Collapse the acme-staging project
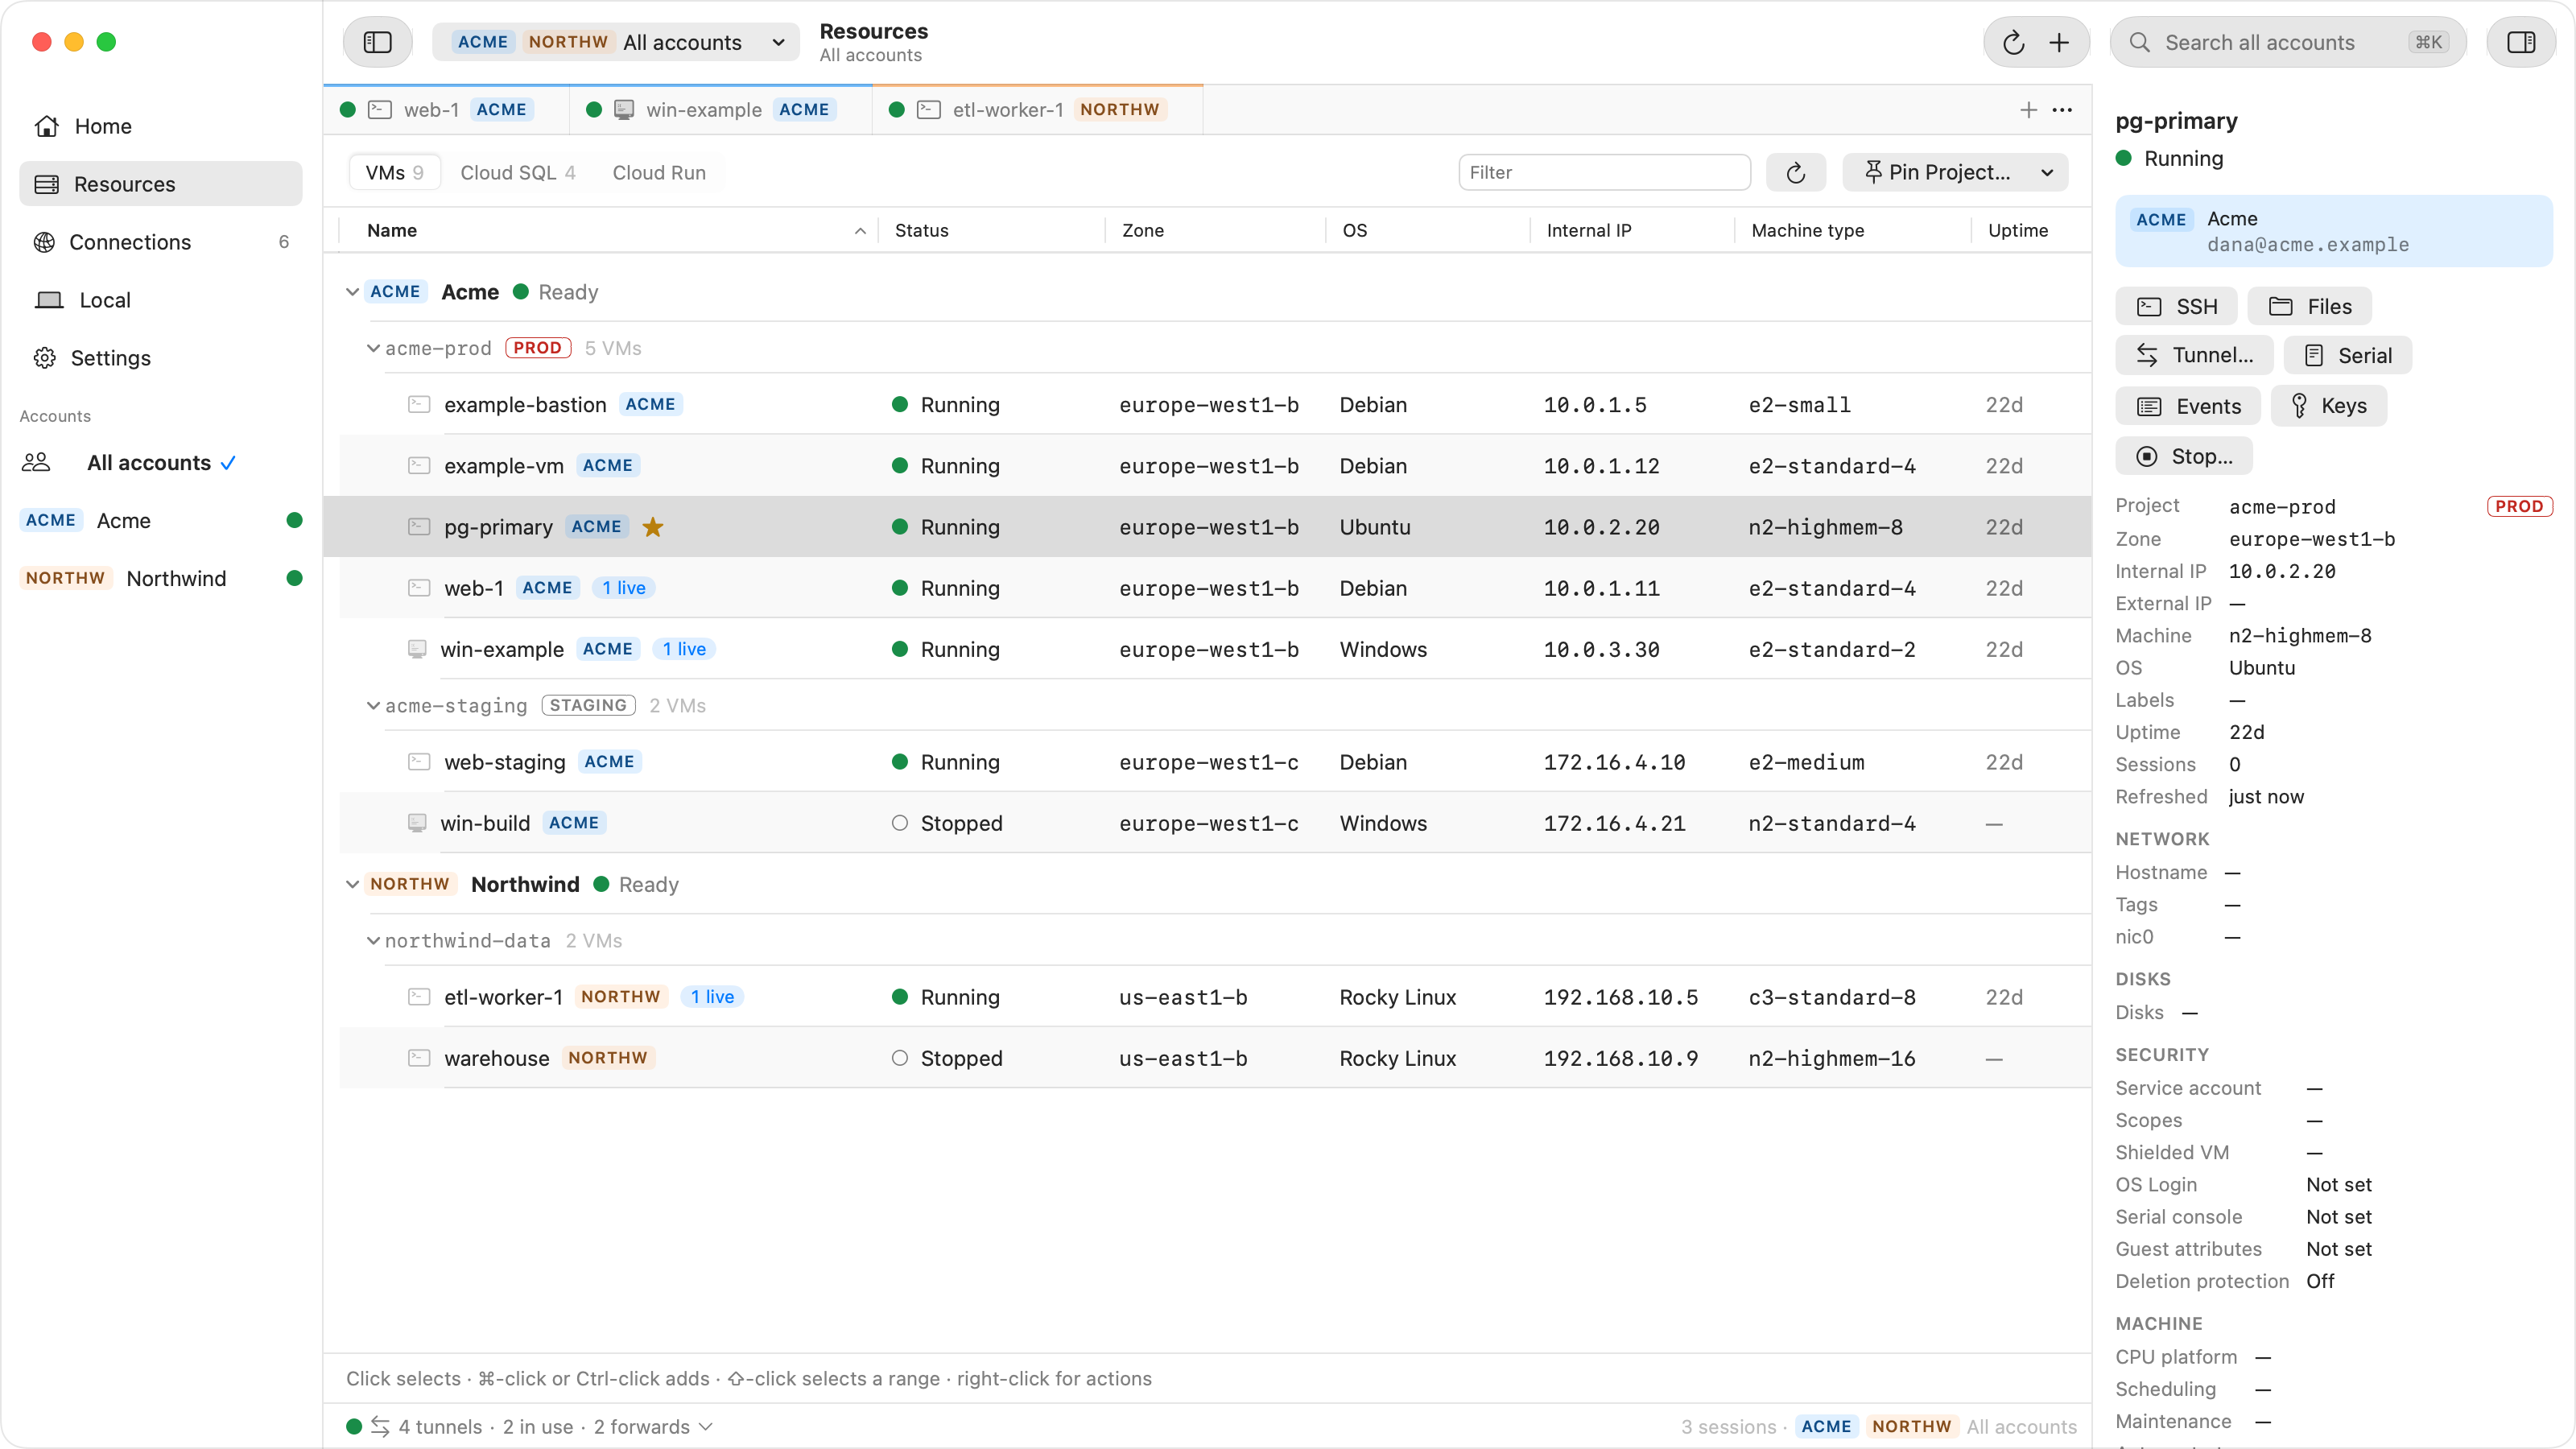The width and height of the screenshot is (2576, 1449). point(373,705)
